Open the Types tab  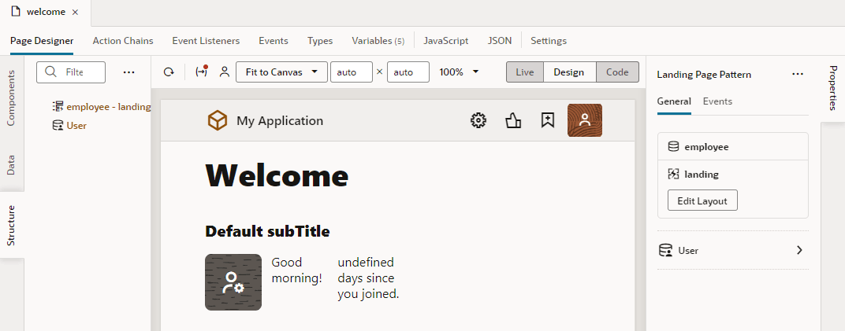[x=320, y=41]
